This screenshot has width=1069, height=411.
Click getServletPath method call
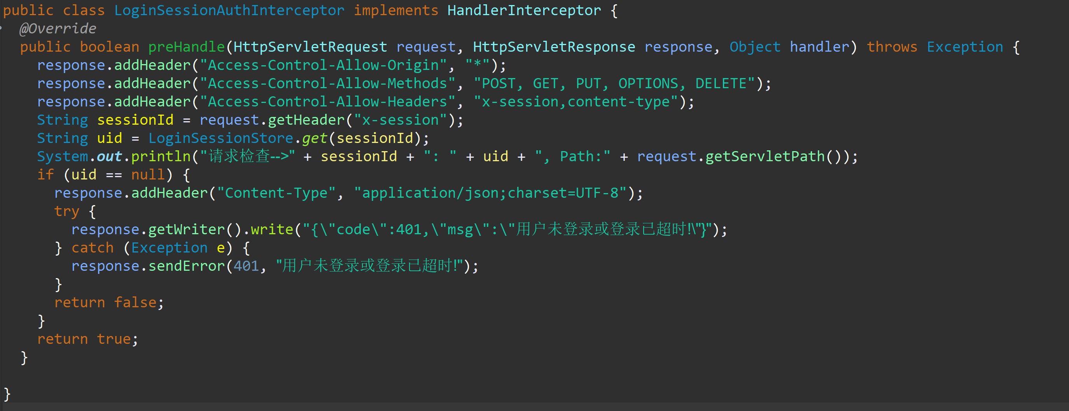(765, 156)
